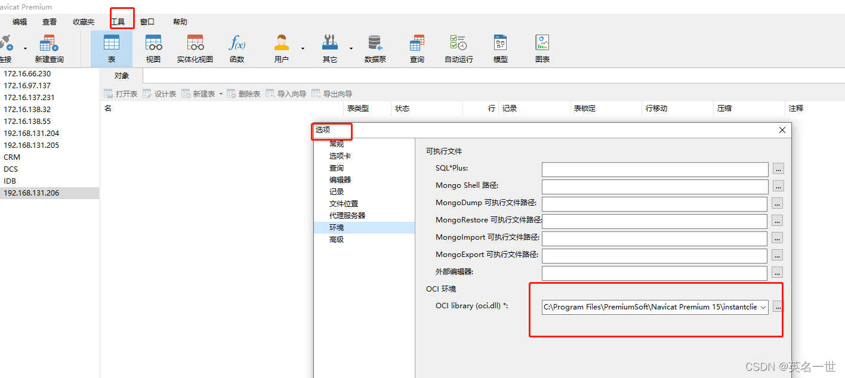Viewport: 845px width, 378px height.
Task: Click the MongoImport path input field
Action: (x=655, y=238)
